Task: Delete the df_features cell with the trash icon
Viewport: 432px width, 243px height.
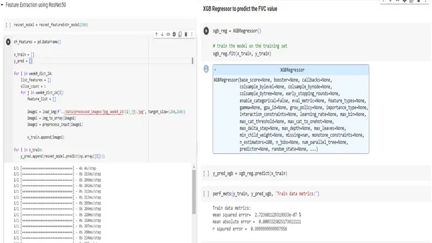Action: coord(186,35)
